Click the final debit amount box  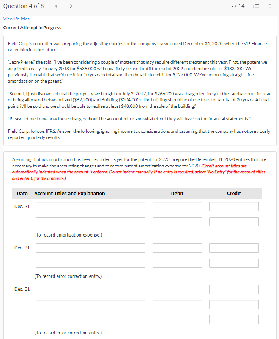tap(177, 319)
